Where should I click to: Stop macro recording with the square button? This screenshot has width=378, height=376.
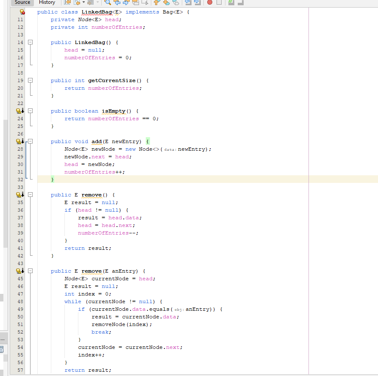(x=220, y=3)
